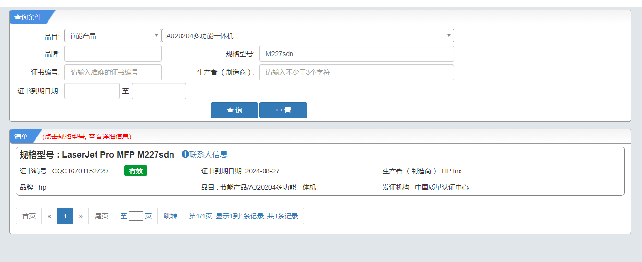The height and width of the screenshot is (262, 642).
Task: Click the 证书编号 input field
Action: [x=113, y=72]
